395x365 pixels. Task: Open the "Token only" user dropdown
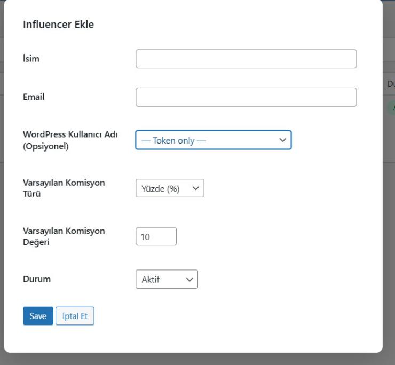pyautogui.click(x=213, y=140)
